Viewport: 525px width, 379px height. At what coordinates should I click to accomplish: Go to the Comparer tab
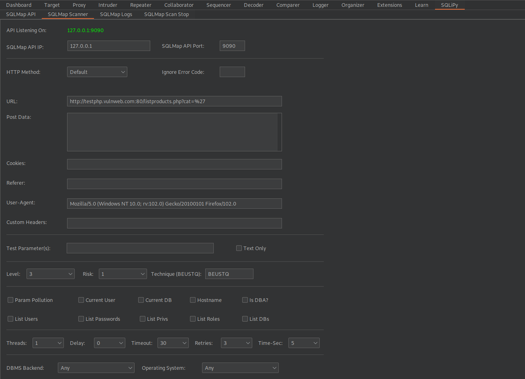(288, 5)
